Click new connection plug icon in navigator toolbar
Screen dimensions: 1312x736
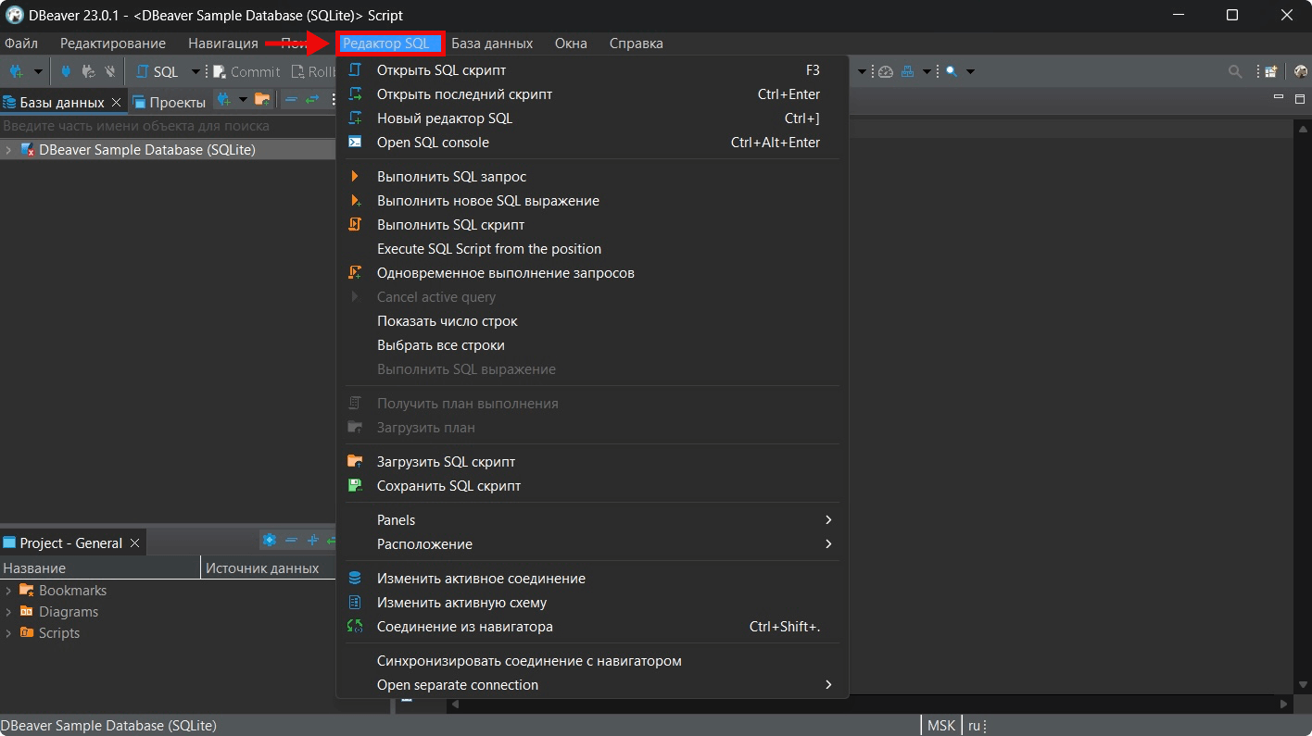point(223,99)
